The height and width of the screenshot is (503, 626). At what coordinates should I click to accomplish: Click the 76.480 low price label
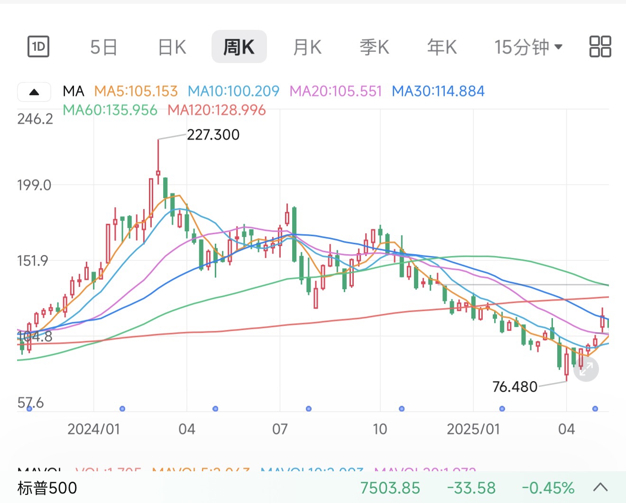click(515, 387)
